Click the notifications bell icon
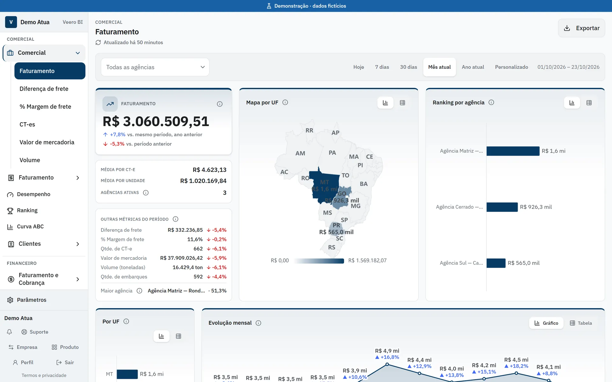The width and height of the screenshot is (612, 382). [x=10, y=332]
